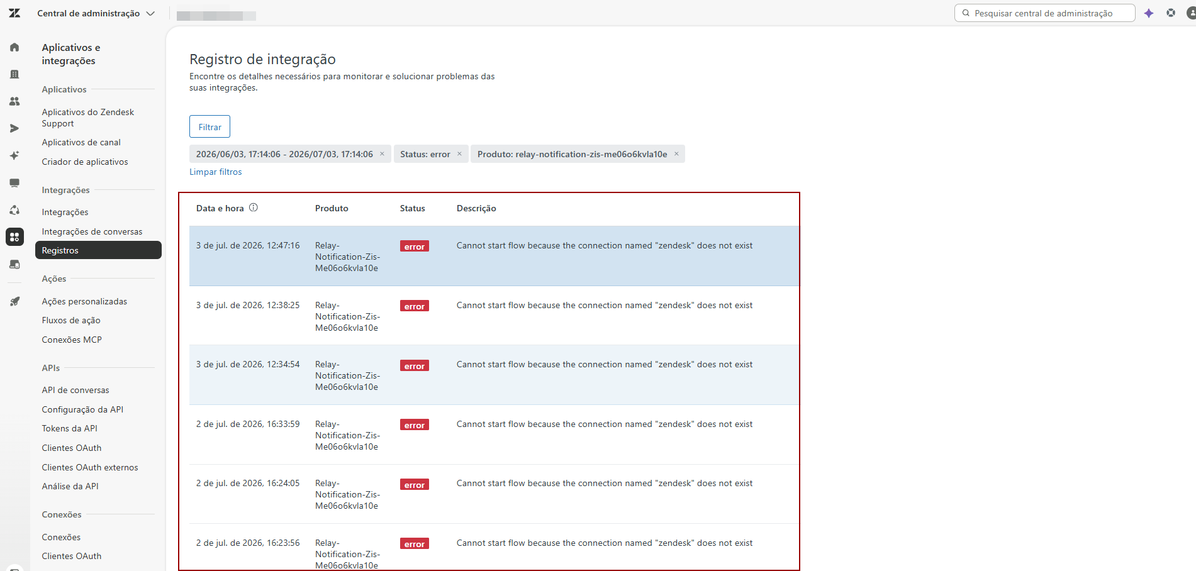Open Ações personalizadas

pos(84,301)
